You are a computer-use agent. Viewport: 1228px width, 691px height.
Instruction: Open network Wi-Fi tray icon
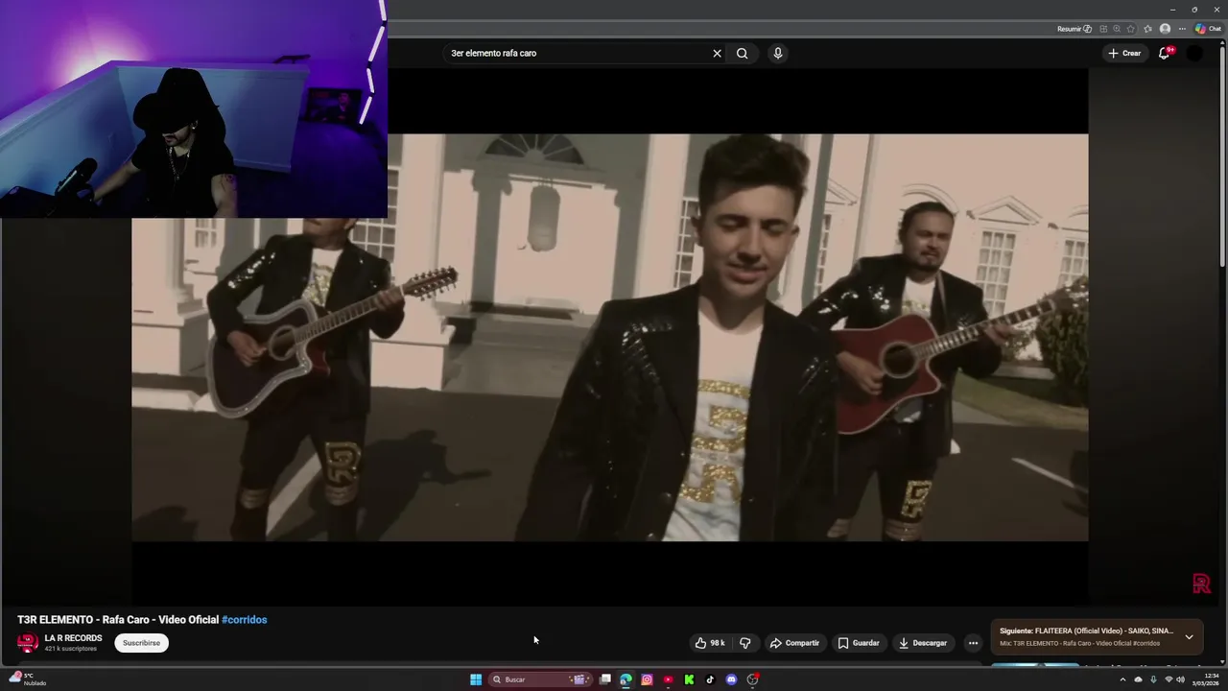tap(1168, 679)
